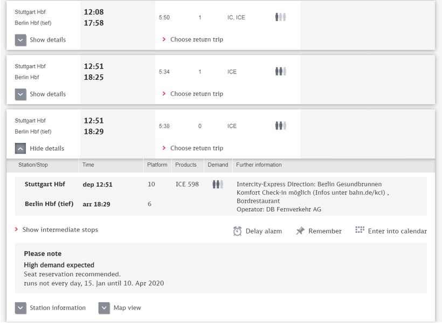Open the Map view section
The width and height of the screenshot is (442, 323).
[105, 308]
